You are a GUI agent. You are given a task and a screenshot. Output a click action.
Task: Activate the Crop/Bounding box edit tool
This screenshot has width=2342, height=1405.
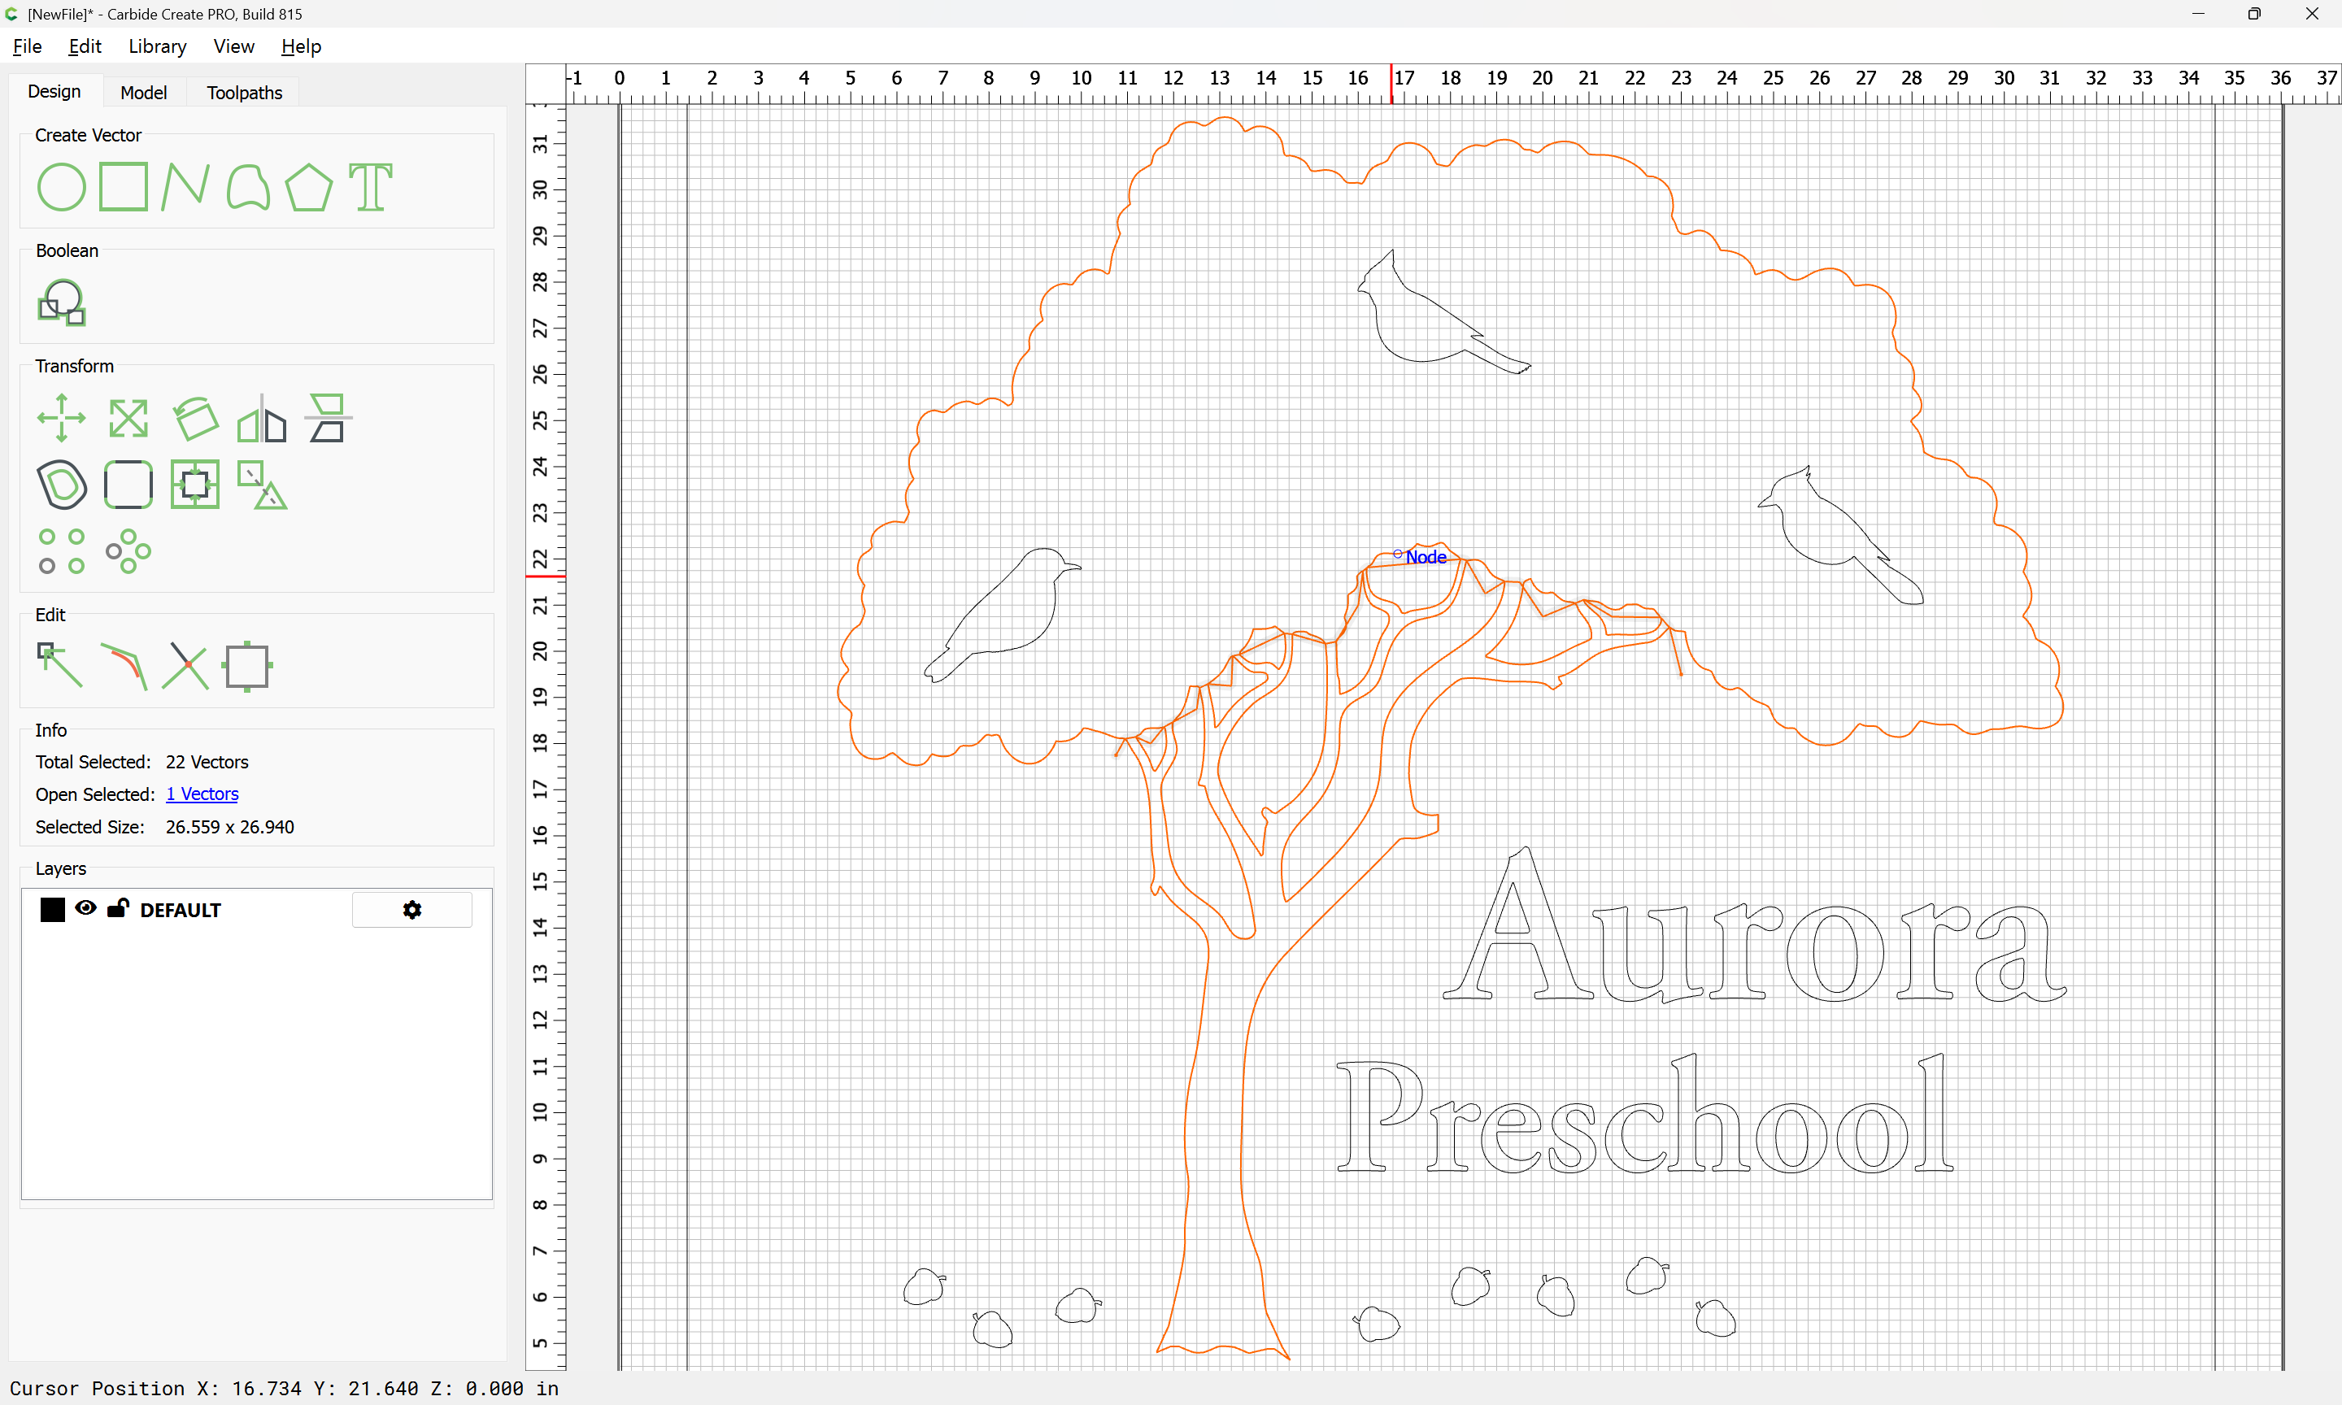248,666
